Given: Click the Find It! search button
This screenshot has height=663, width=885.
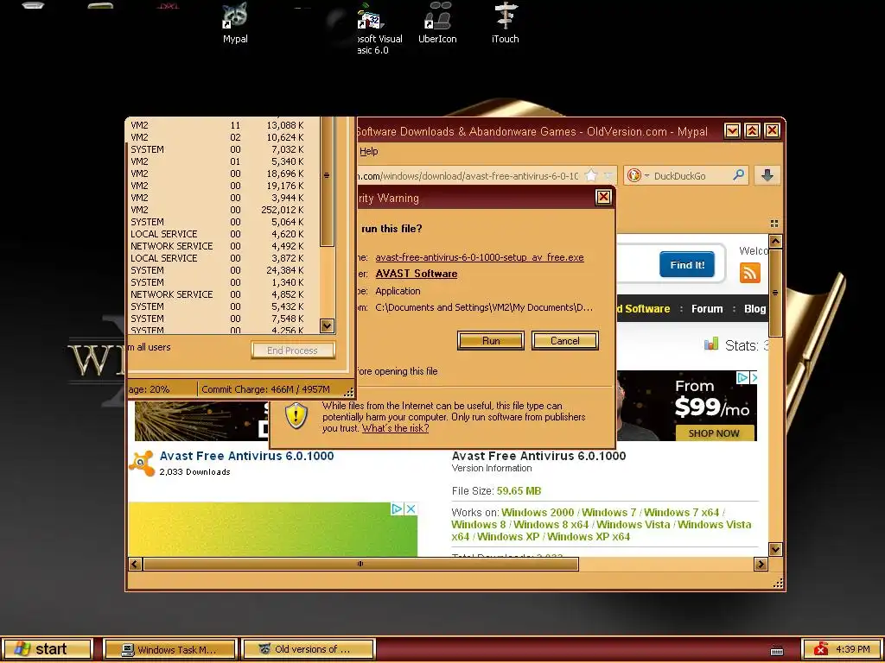Looking at the screenshot, I should (x=687, y=265).
